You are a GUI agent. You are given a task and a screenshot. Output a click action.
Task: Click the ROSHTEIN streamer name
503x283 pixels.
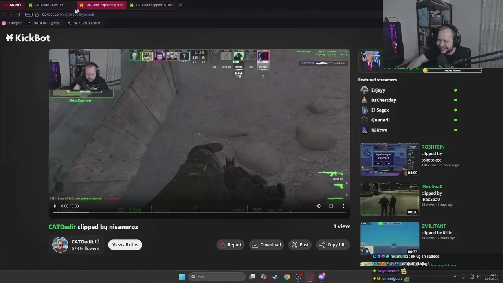coord(433,147)
